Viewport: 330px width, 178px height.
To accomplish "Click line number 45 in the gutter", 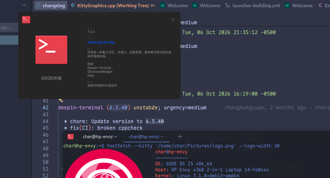I will (45, 128).
